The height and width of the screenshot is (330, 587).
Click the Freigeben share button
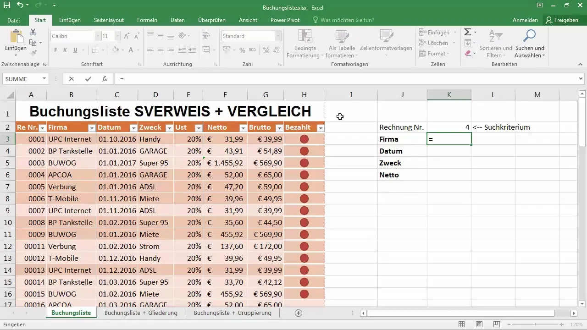(x=562, y=20)
